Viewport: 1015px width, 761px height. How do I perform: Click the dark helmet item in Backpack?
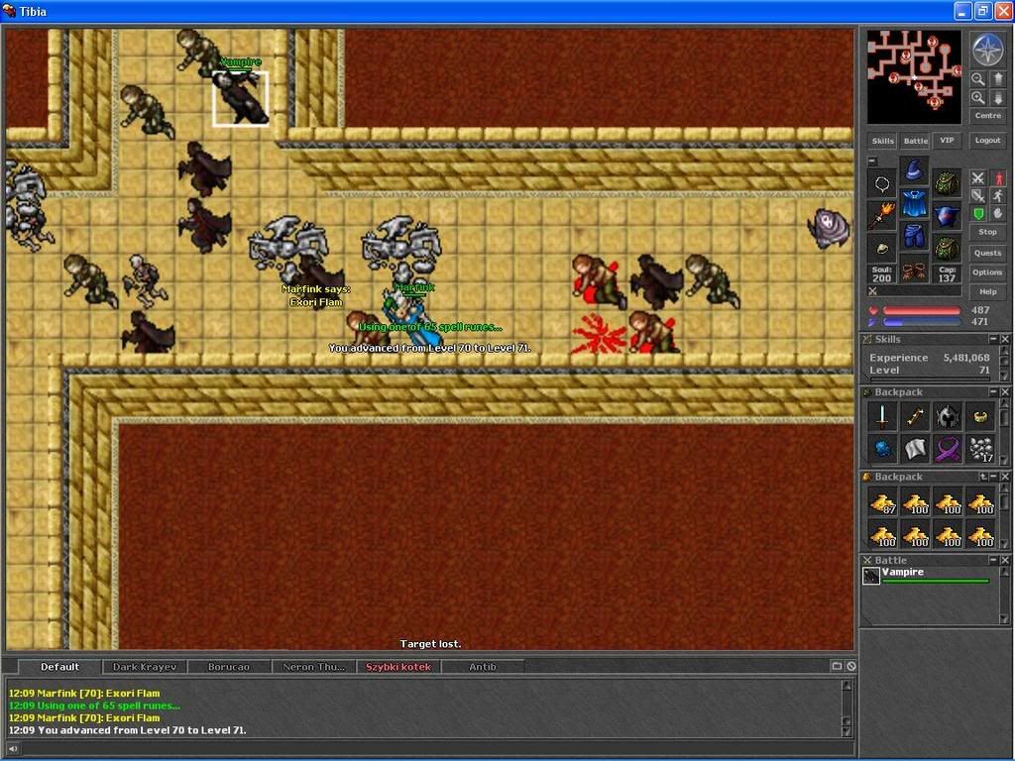click(x=948, y=417)
